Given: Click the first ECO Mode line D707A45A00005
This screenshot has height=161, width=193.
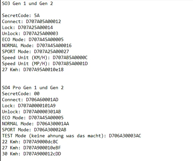Looking at the screenshot, I should tap(33, 39).
